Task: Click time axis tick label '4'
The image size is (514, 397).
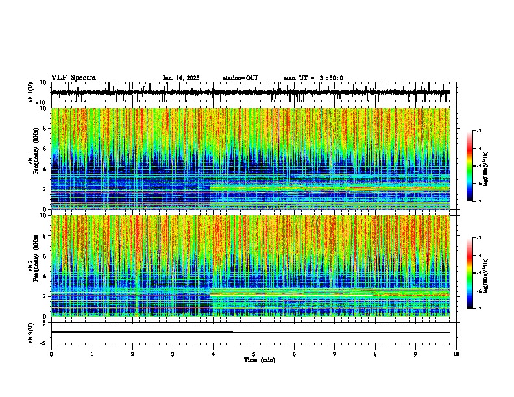Action: click(213, 354)
